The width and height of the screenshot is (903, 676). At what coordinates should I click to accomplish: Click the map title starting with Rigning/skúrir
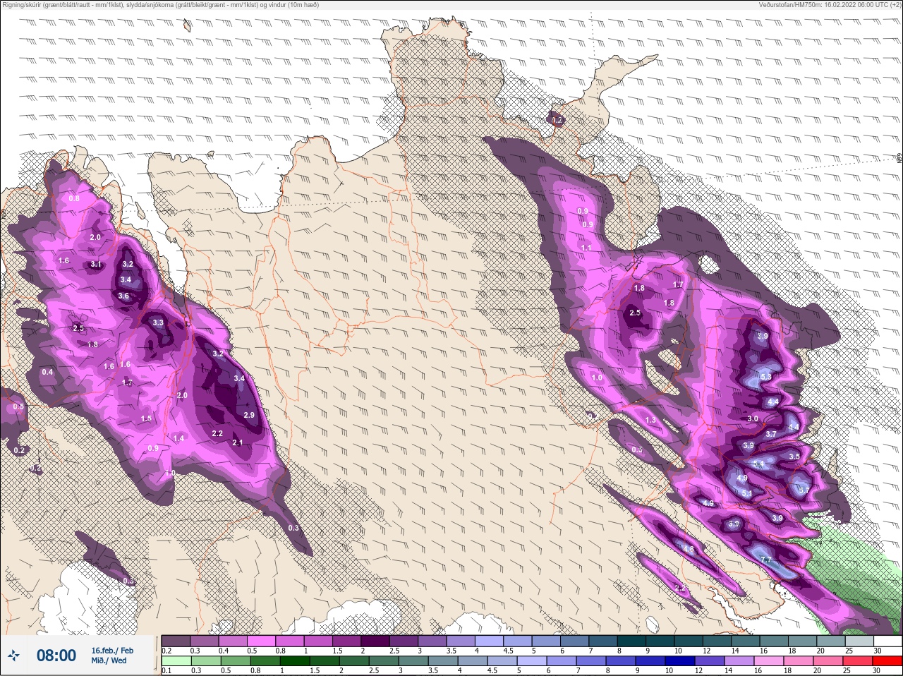pyautogui.click(x=161, y=5)
